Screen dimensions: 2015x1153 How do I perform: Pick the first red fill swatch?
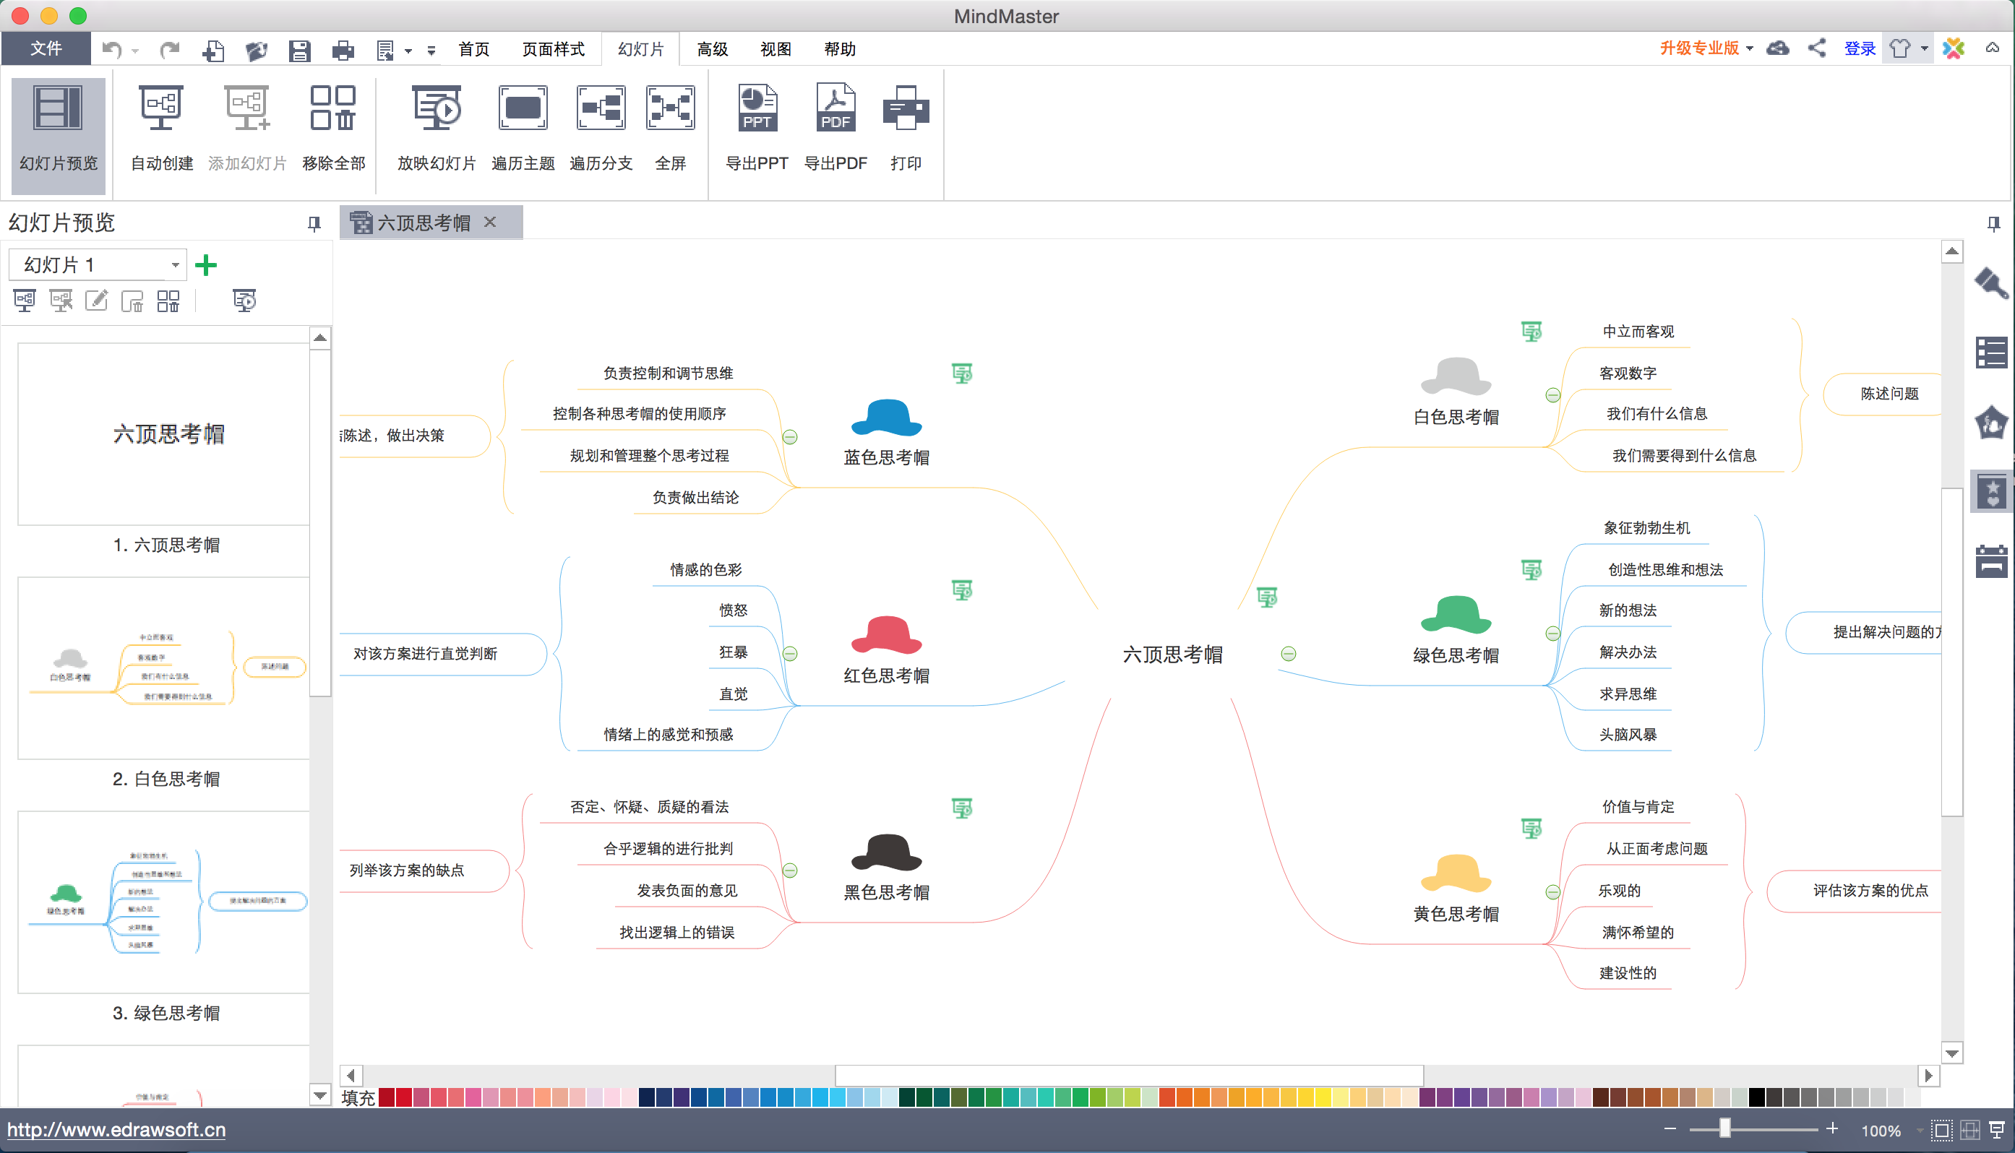[387, 1097]
